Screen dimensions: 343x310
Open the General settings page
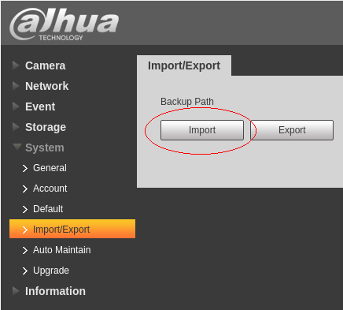[x=50, y=168]
